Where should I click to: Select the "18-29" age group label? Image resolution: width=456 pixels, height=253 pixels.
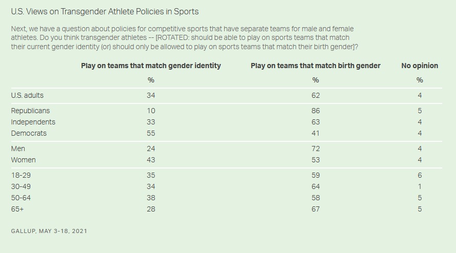pyautogui.click(x=21, y=175)
